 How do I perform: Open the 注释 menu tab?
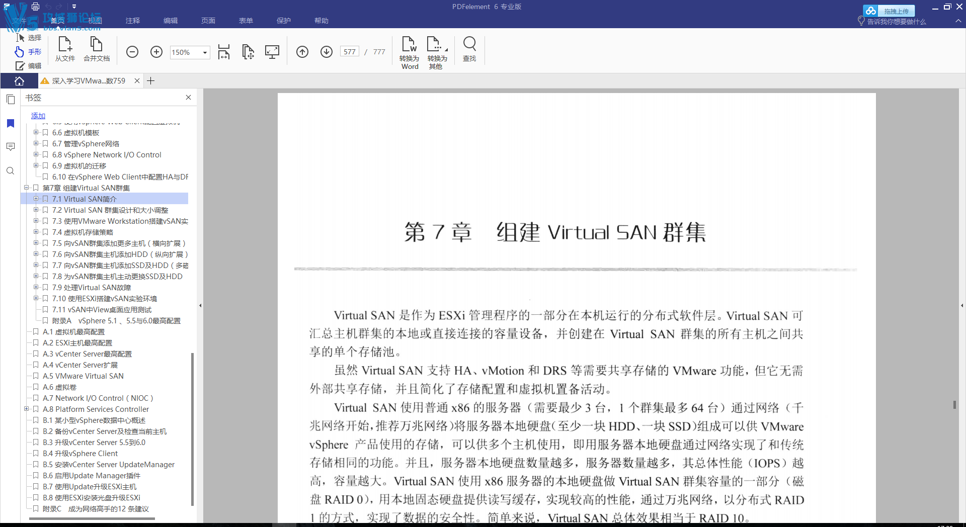pyautogui.click(x=132, y=21)
